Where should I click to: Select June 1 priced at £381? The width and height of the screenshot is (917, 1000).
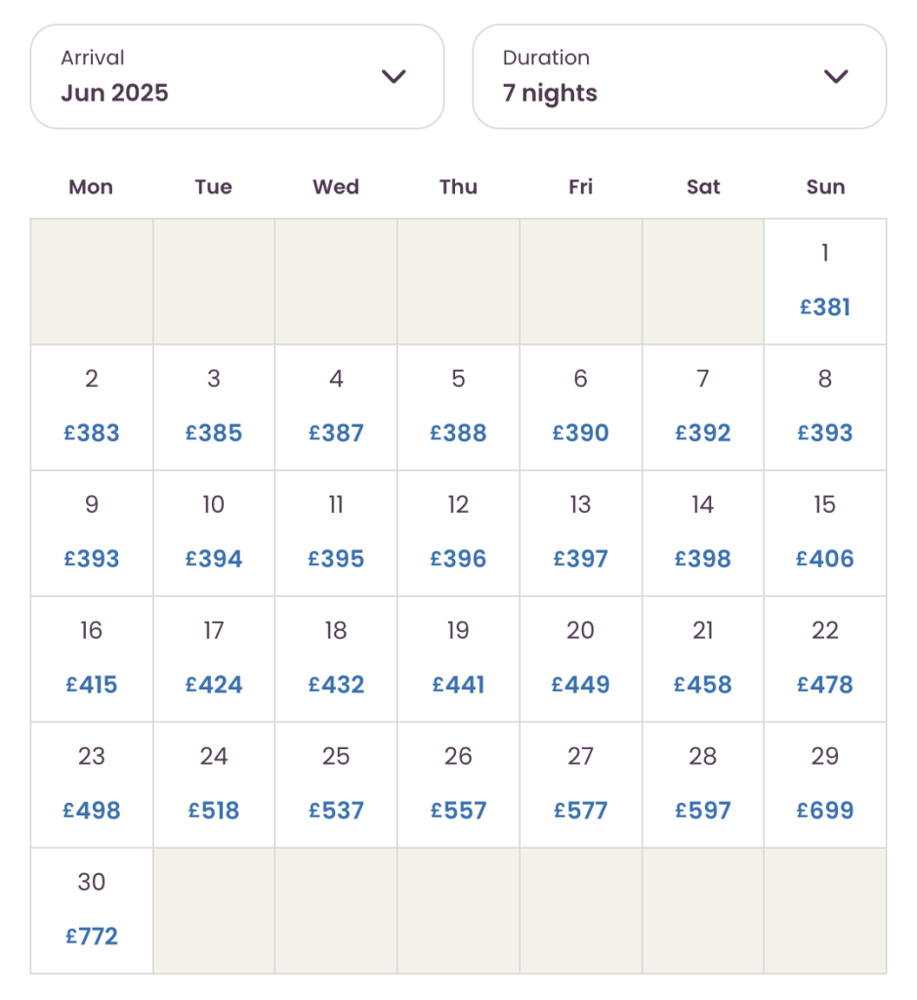[x=825, y=281]
